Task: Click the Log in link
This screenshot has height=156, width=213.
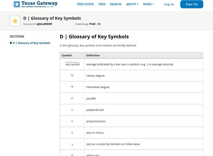Action: pos(169,4)
